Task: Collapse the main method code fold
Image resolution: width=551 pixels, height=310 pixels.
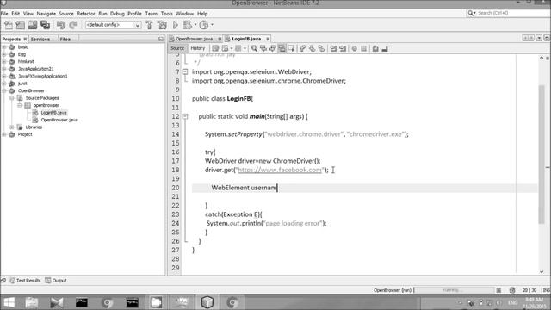Action: point(185,116)
